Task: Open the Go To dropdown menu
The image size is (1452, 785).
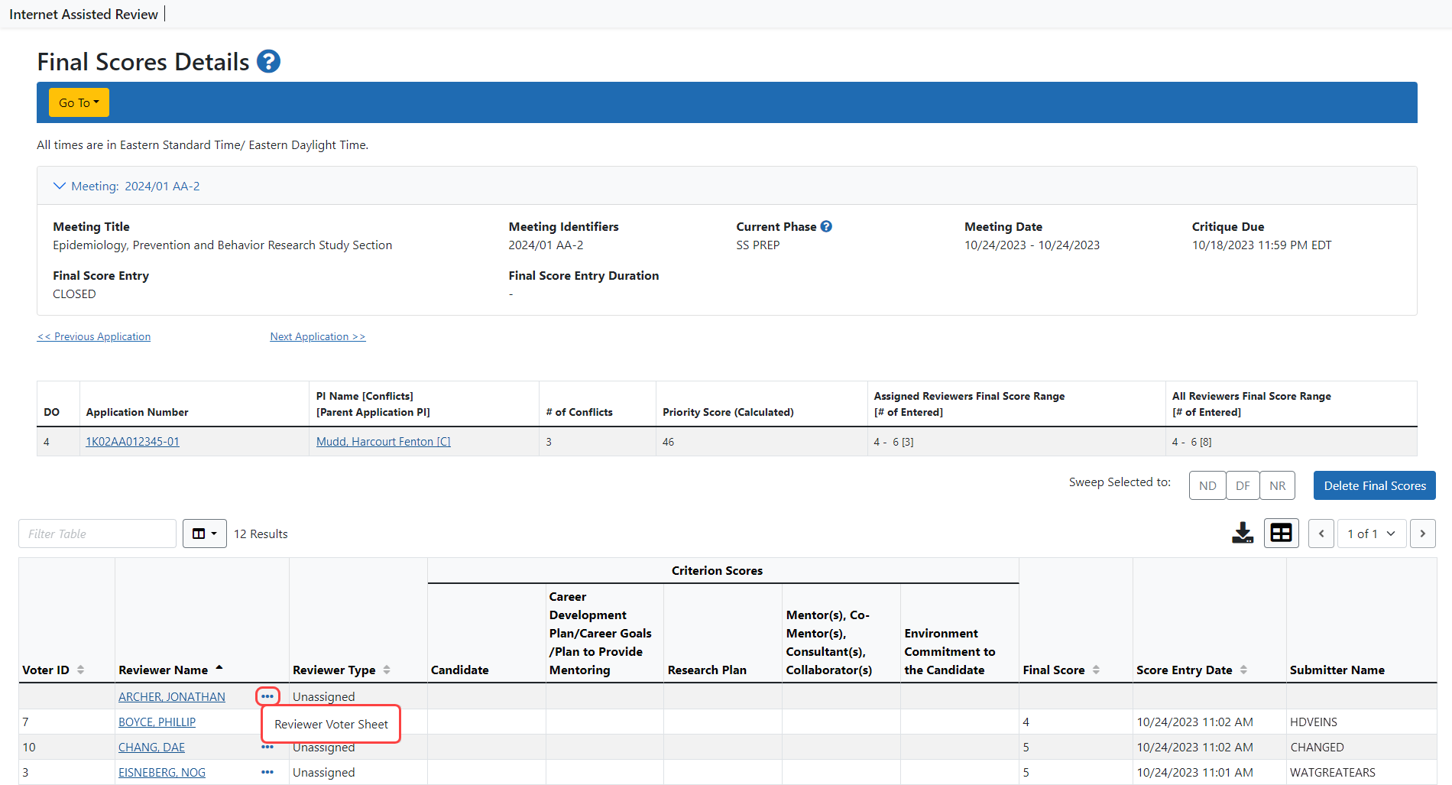Action: tap(79, 102)
